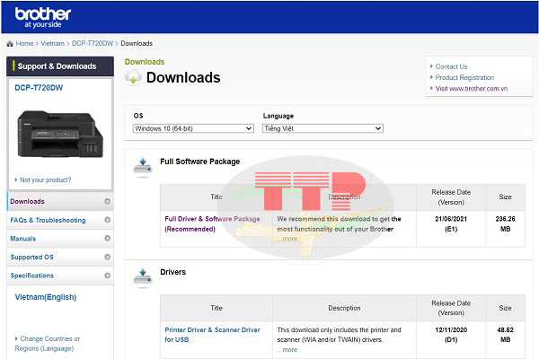Click the download icon beside Full Software Package
Image resolution: width=539 pixels, height=359 pixels.
coord(143,167)
